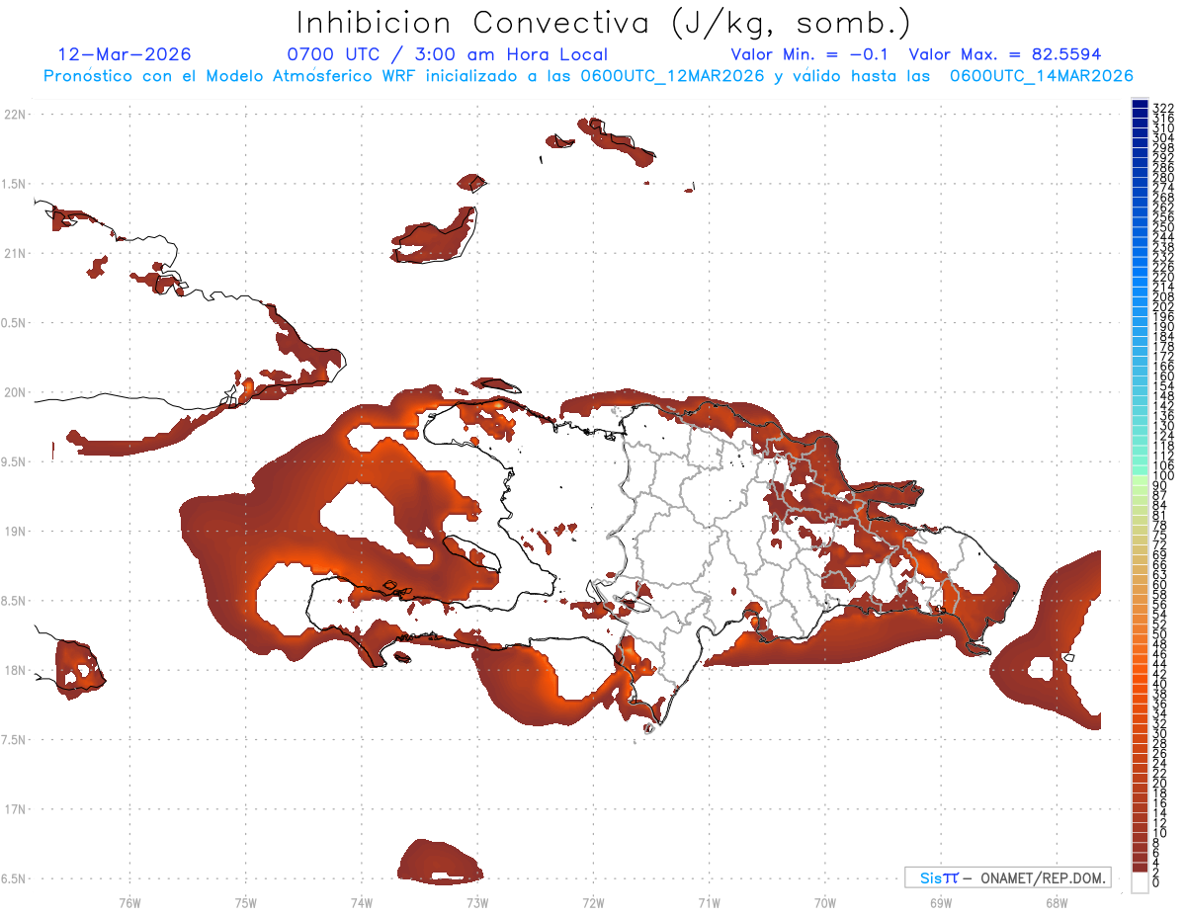Click the '73W' longitude label
Viewport: 1186px width, 916px height.
click(477, 901)
